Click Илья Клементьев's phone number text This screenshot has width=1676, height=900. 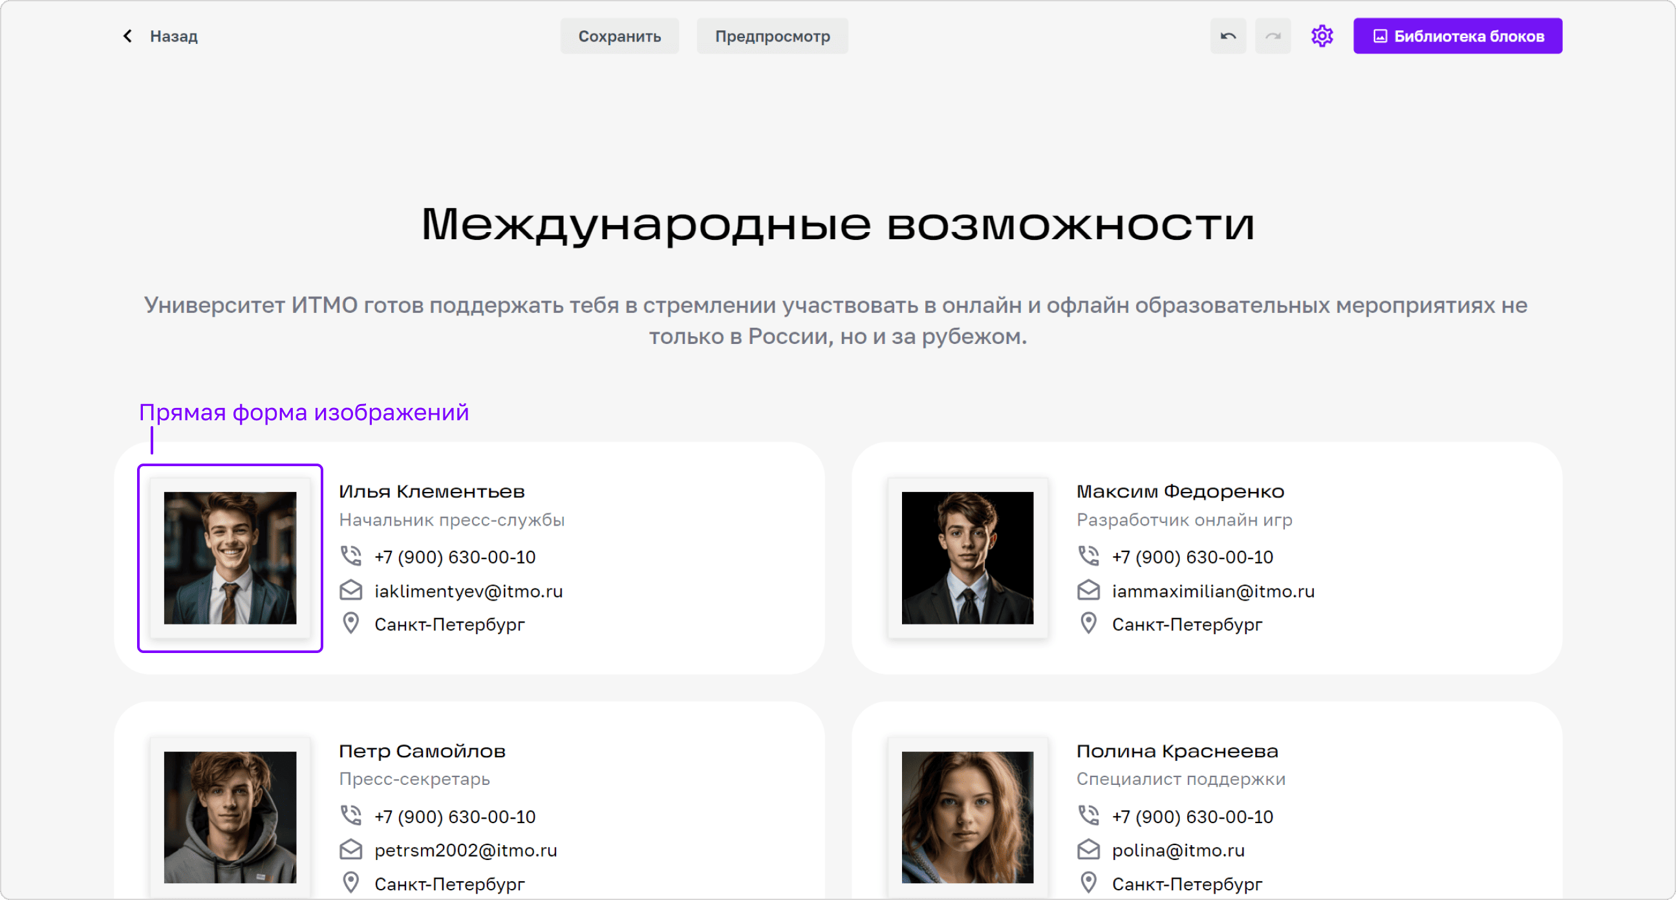455,557
